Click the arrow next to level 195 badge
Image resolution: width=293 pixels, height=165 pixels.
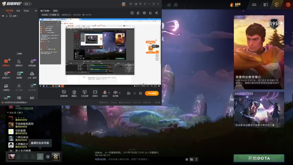(282, 23)
